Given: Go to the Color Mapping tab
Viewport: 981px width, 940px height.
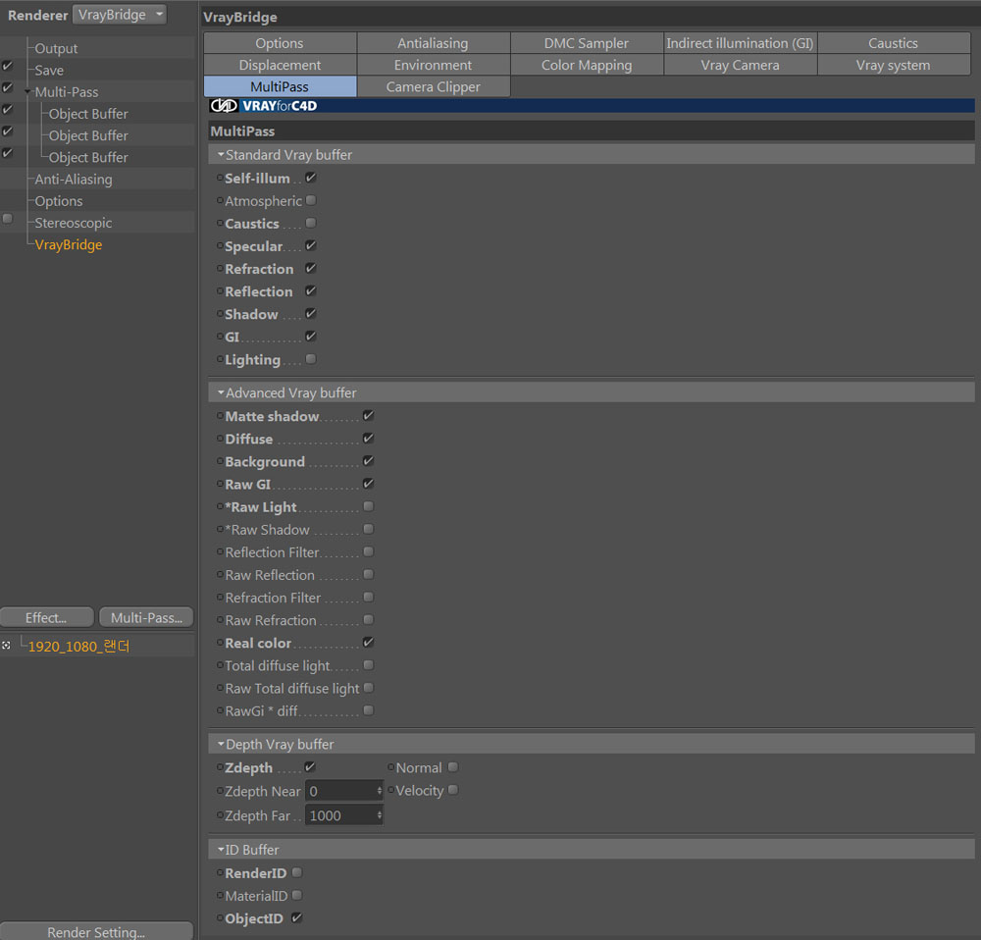Looking at the screenshot, I should 587,65.
